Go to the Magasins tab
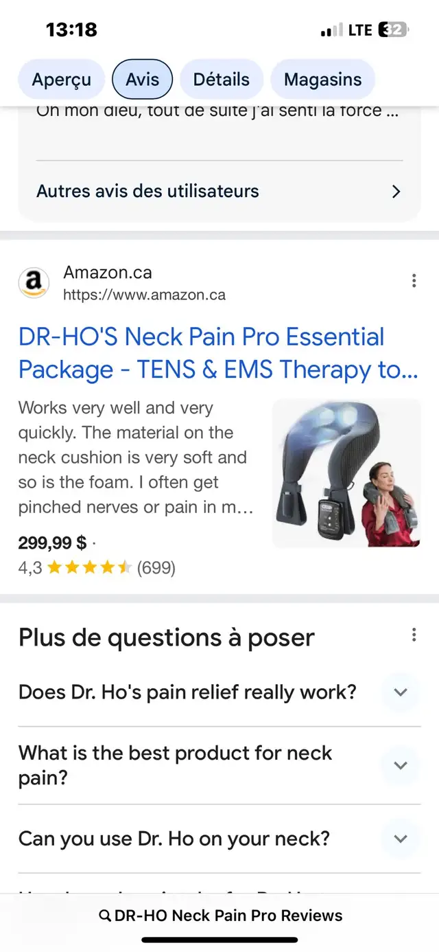 (322, 80)
